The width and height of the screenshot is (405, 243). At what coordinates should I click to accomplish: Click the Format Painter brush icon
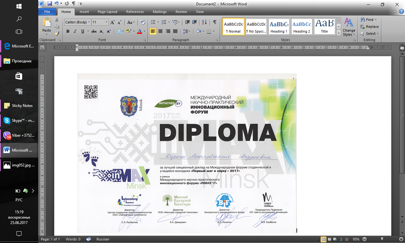(57, 33)
